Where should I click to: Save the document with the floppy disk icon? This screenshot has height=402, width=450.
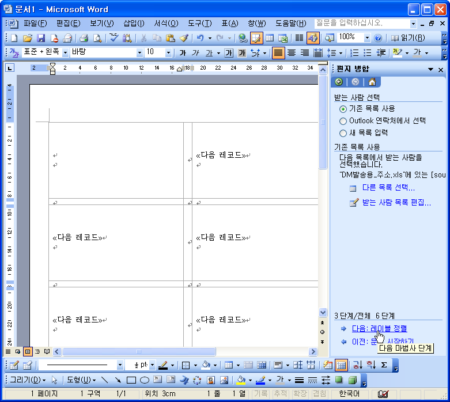pyautogui.click(x=41, y=38)
